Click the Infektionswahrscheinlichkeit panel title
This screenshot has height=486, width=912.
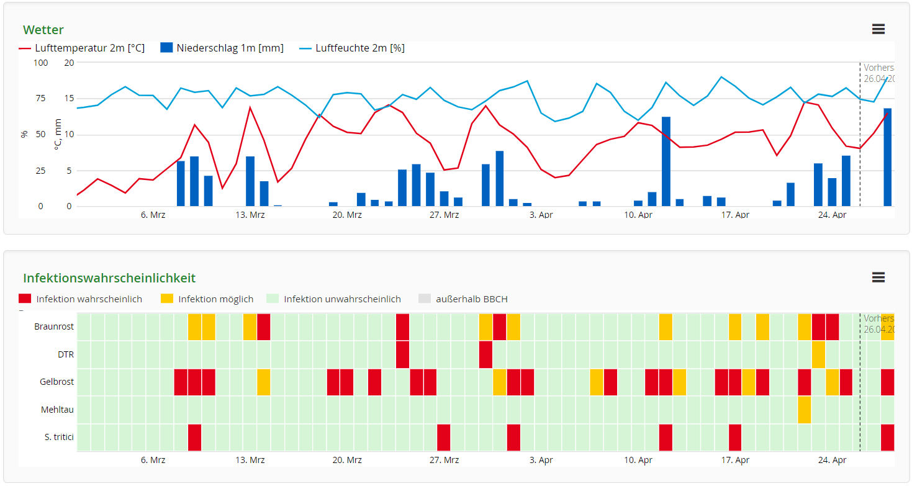tap(109, 278)
